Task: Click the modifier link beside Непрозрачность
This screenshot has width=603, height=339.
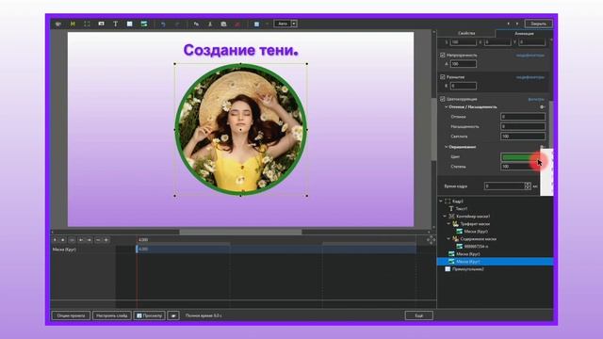Action: point(530,56)
